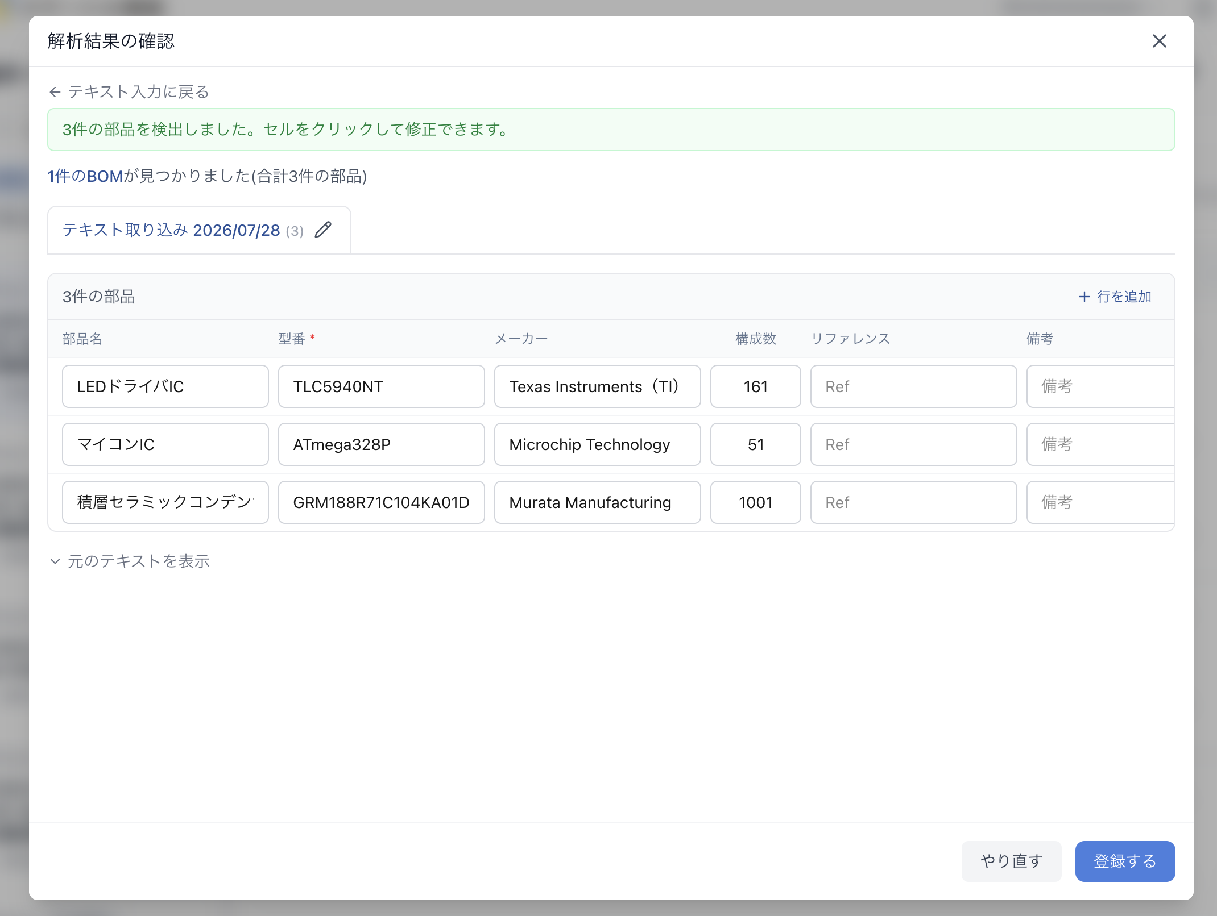Edit the quantity field showing 161
1217x916 pixels.
tap(756, 386)
